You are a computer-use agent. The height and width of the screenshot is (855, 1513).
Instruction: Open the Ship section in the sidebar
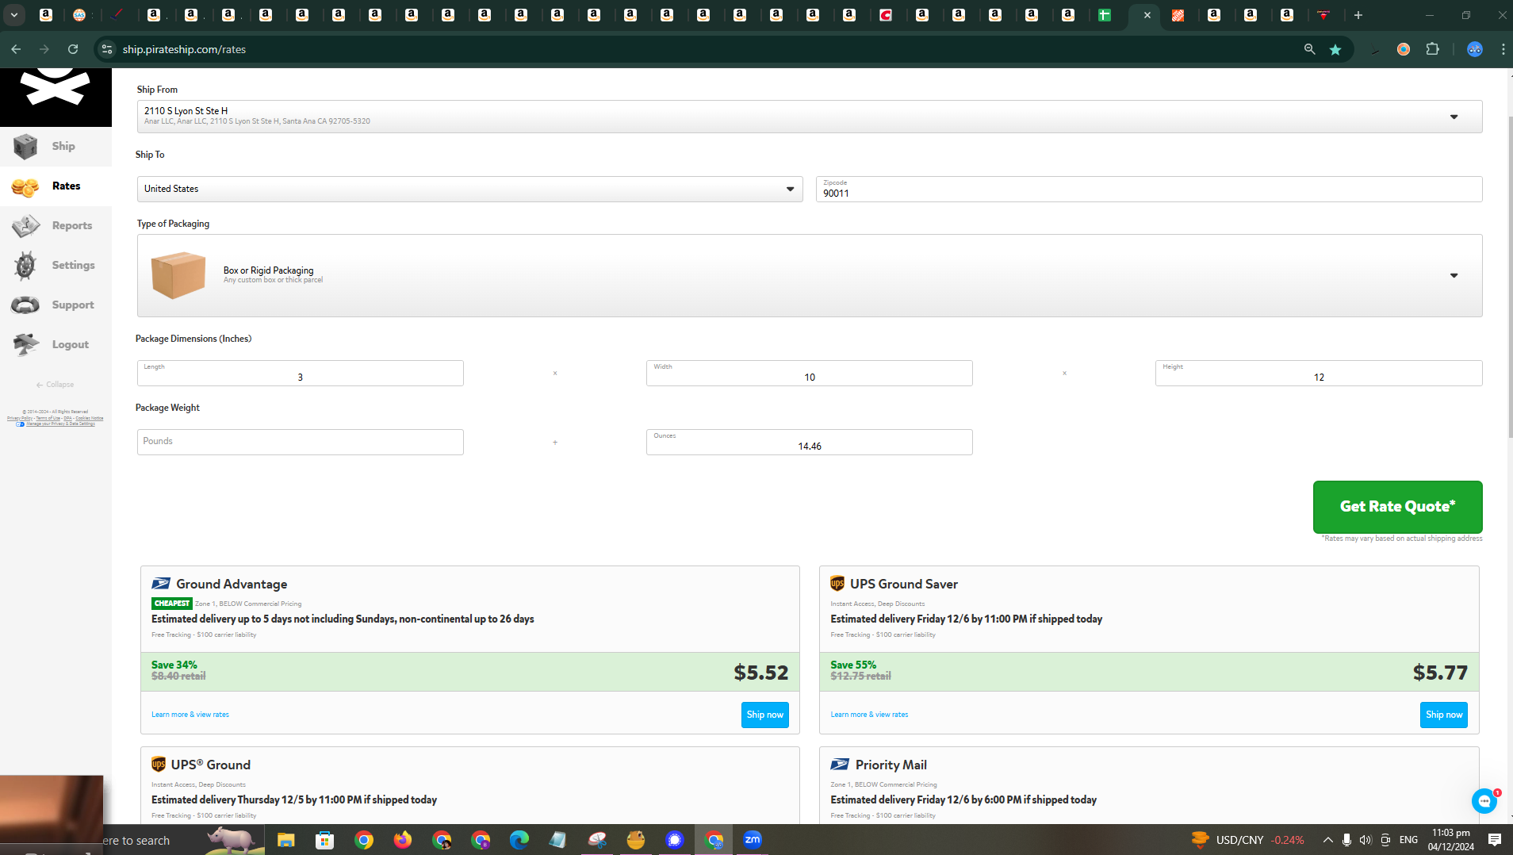(x=56, y=147)
